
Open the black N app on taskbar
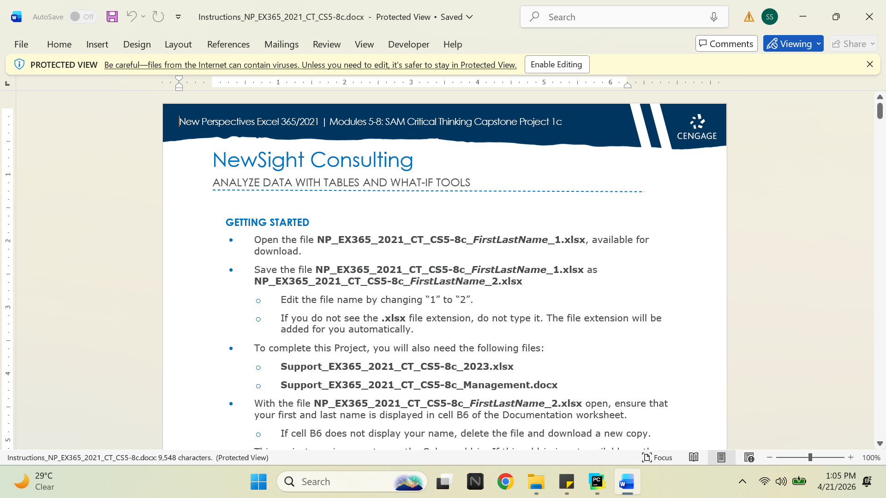pyautogui.click(x=475, y=482)
